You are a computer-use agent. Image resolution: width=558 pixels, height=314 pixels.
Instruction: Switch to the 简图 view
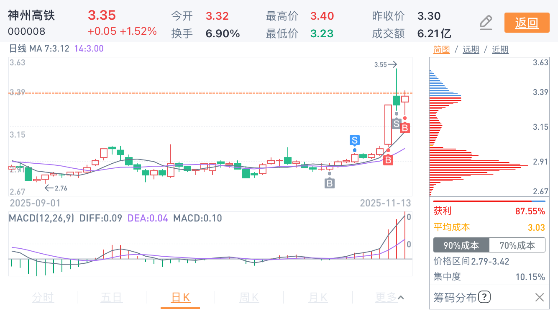click(442, 49)
